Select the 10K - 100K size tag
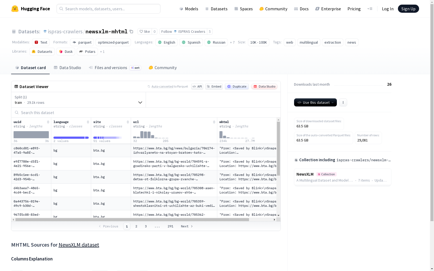The height and width of the screenshot is (271, 434). tap(259, 42)
